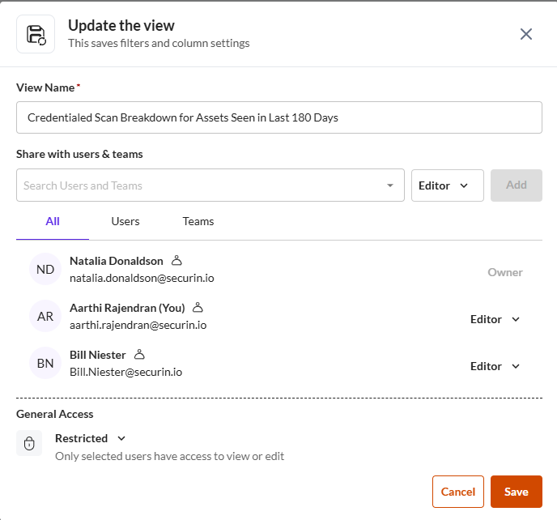The height and width of the screenshot is (520, 557).
Task: Save the view
Action: (x=517, y=492)
